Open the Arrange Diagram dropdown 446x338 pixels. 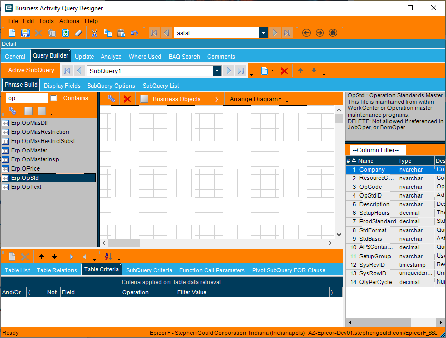point(255,99)
